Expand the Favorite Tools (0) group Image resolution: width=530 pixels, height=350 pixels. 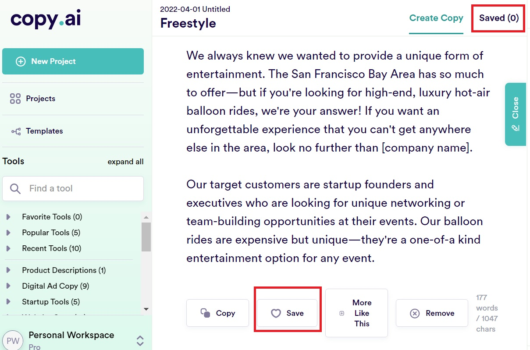point(8,217)
